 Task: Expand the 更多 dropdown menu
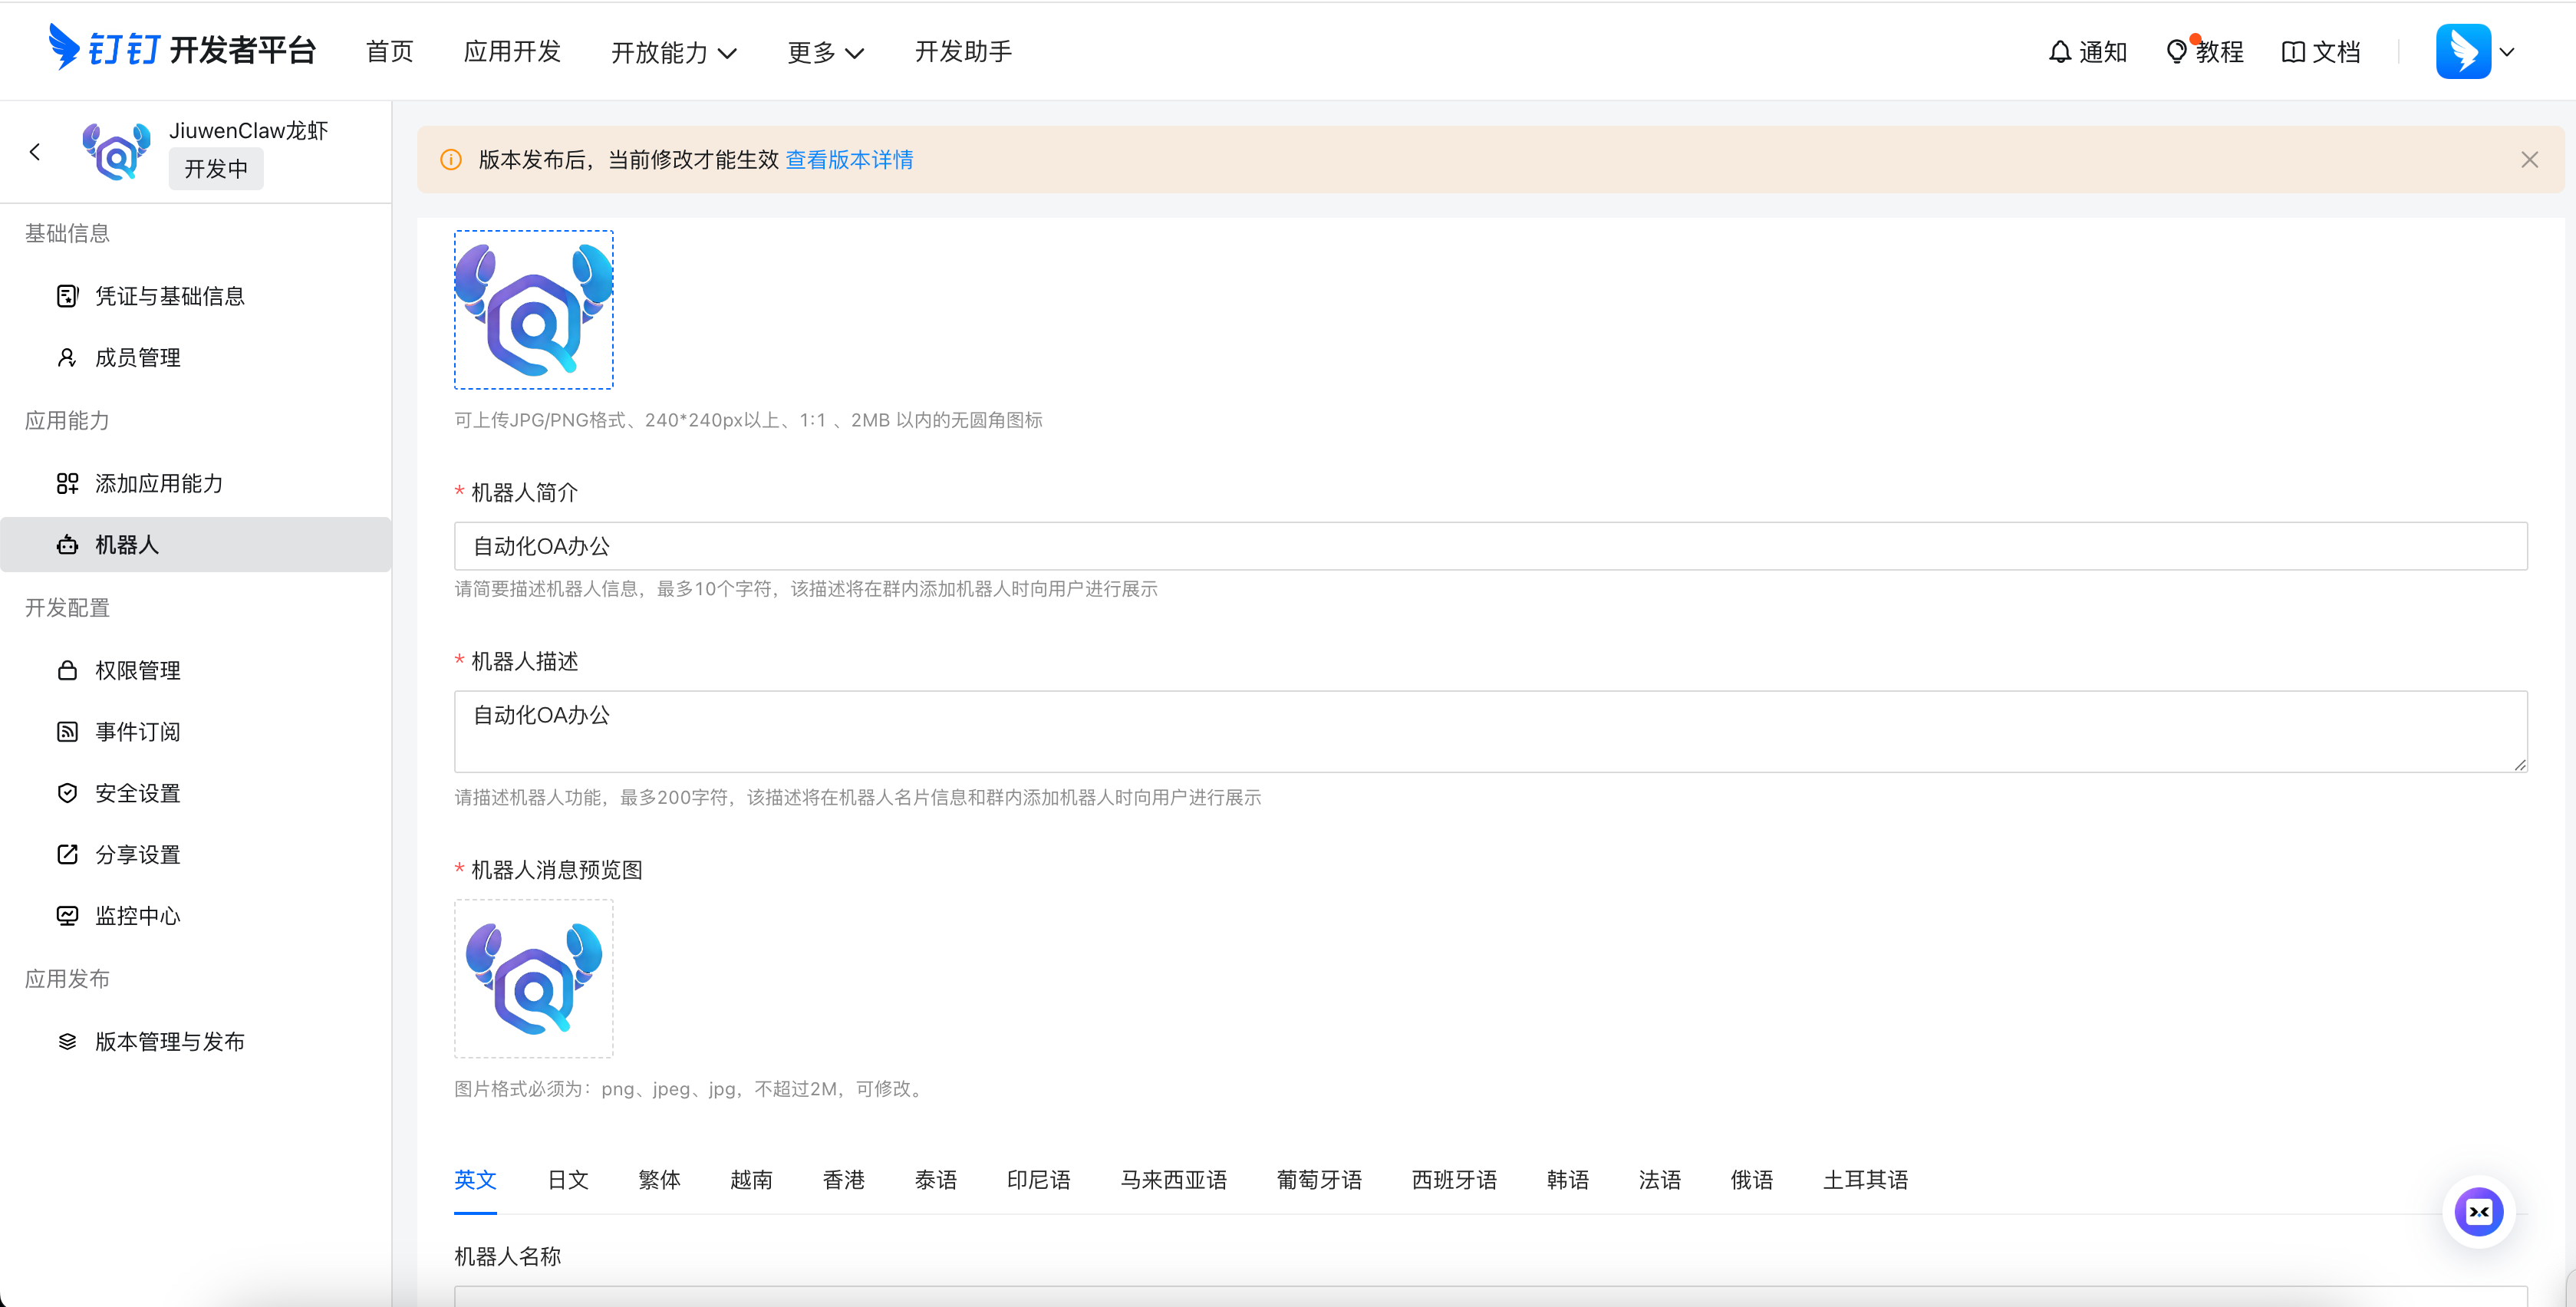[x=825, y=52]
